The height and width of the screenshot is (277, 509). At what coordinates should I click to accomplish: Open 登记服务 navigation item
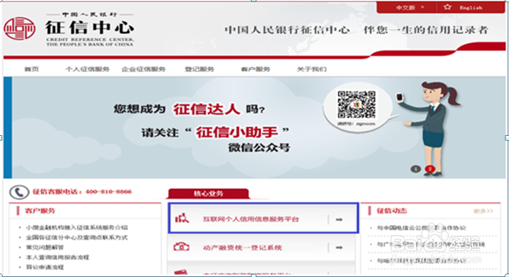(199, 69)
